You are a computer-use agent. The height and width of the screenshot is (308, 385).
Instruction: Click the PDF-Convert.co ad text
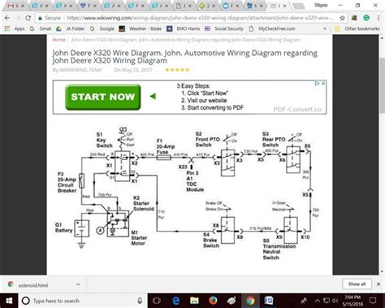pos(297,110)
